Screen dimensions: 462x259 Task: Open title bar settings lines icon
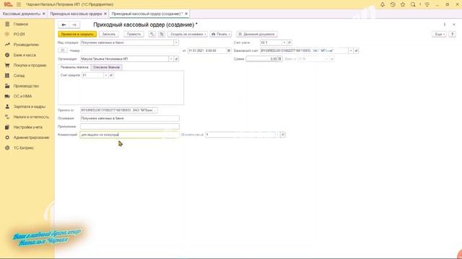pos(427,4)
